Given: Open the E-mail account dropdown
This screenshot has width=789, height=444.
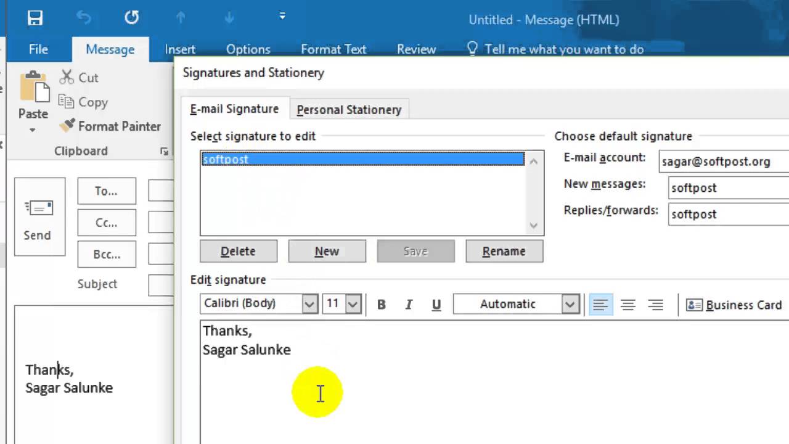Looking at the screenshot, I should 724,162.
